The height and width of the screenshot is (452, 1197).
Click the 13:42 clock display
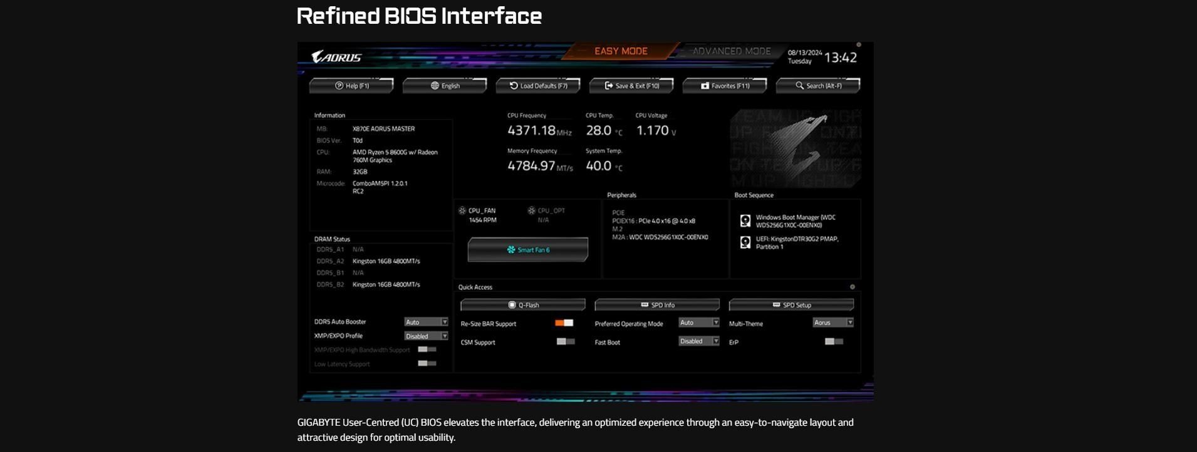[841, 58]
